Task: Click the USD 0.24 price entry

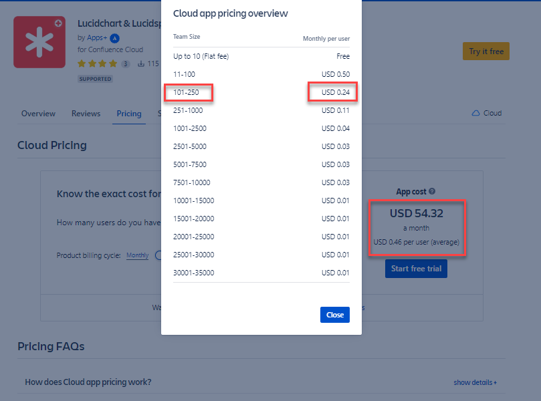Action: coord(335,92)
